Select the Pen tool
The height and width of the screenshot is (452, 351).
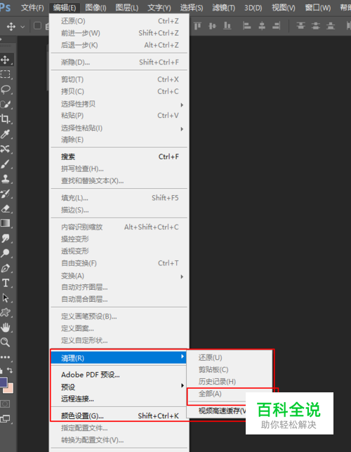tap(5, 268)
